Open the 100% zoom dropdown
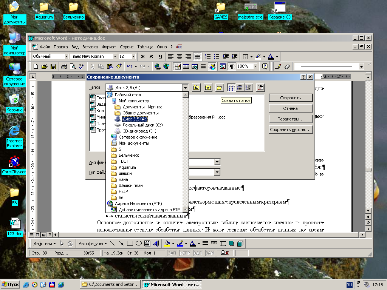 (255, 66)
